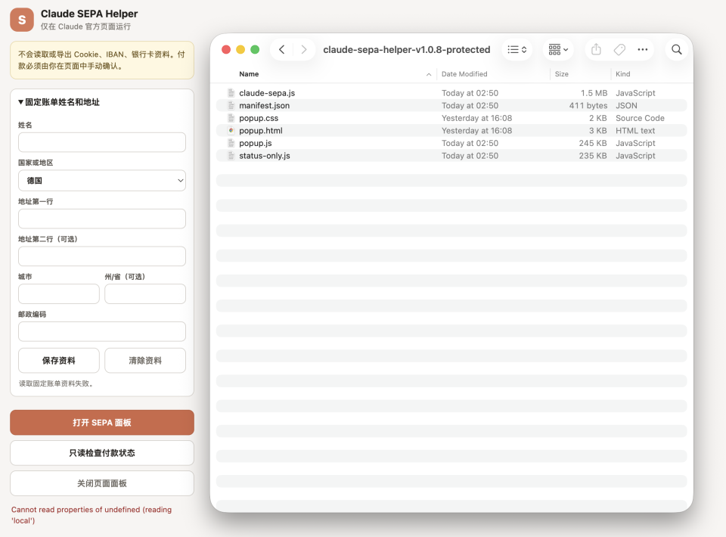Click the 235 KB size value
This screenshot has width=726, height=537.
[593, 156]
